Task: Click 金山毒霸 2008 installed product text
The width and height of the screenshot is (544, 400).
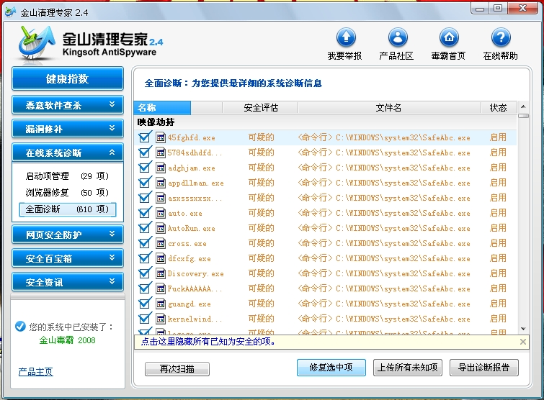Action: tap(67, 340)
